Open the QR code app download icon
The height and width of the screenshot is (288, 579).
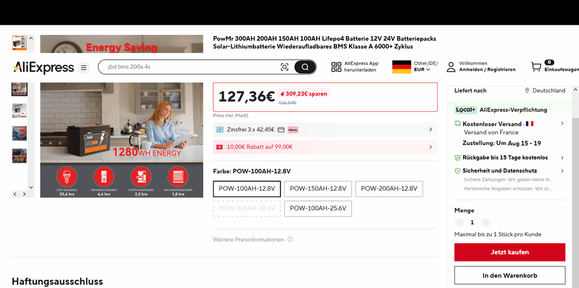(336, 67)
